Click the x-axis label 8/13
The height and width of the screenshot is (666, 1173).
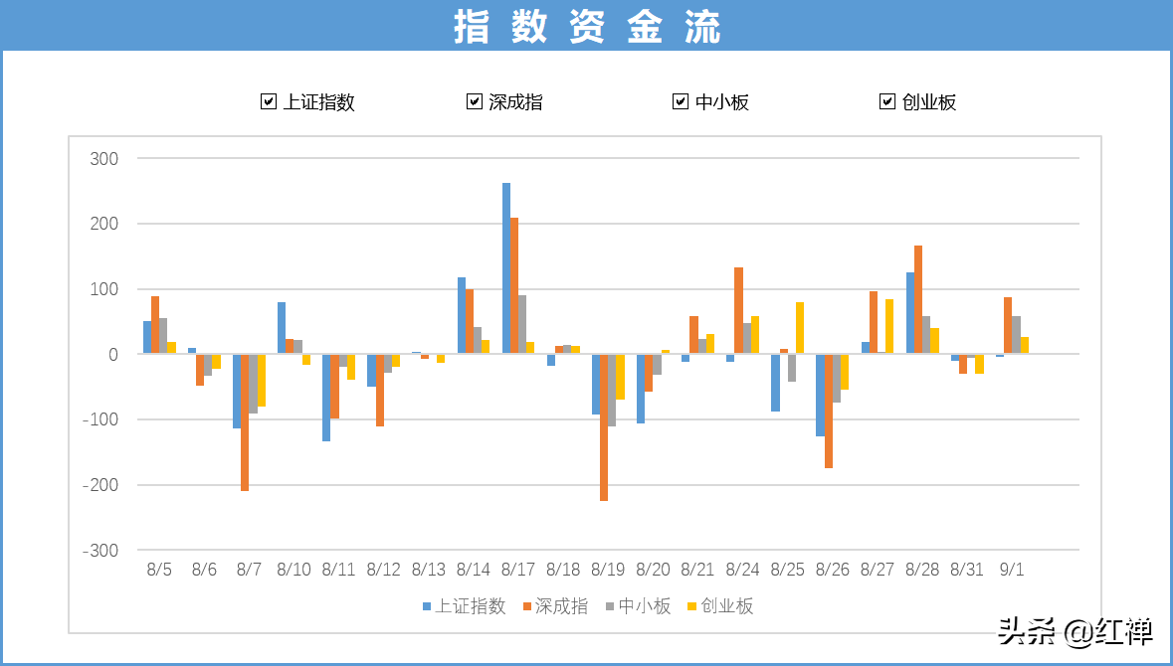click(429, 570)
